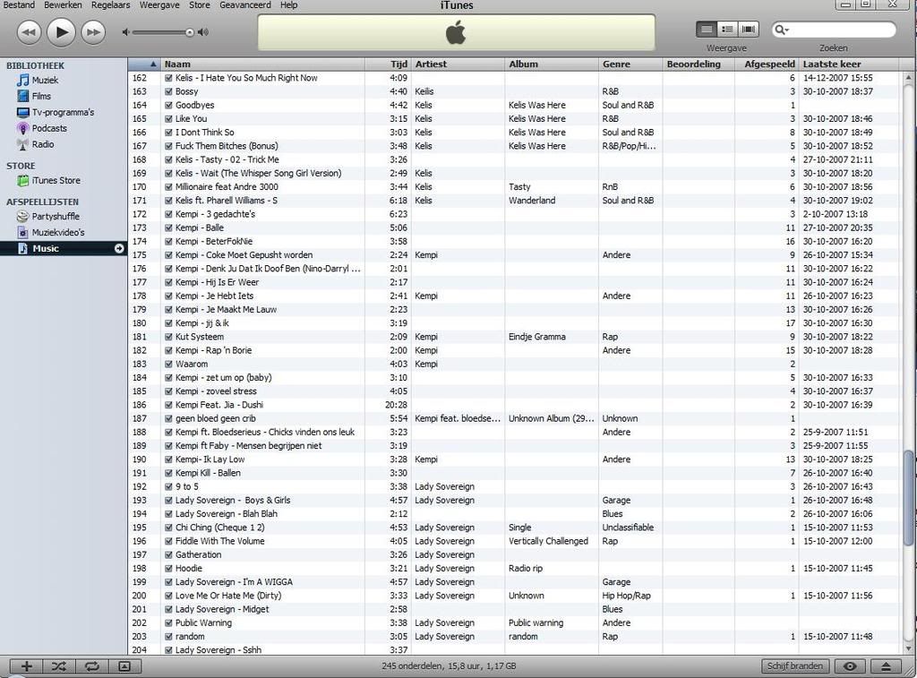Open the Store menu
This screenshot has height=678, width=917.
click(x=200, y=4)
